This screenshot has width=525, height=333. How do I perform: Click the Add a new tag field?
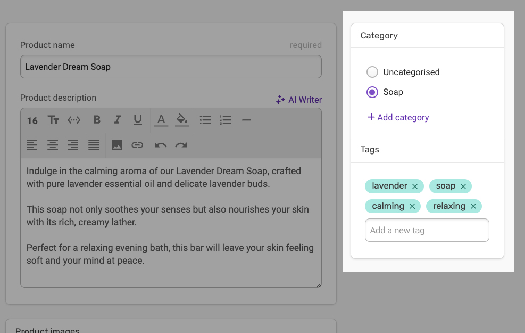coord(427,230)
